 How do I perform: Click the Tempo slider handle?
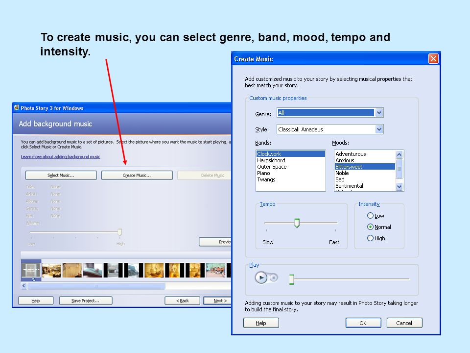tap(297, 223)
